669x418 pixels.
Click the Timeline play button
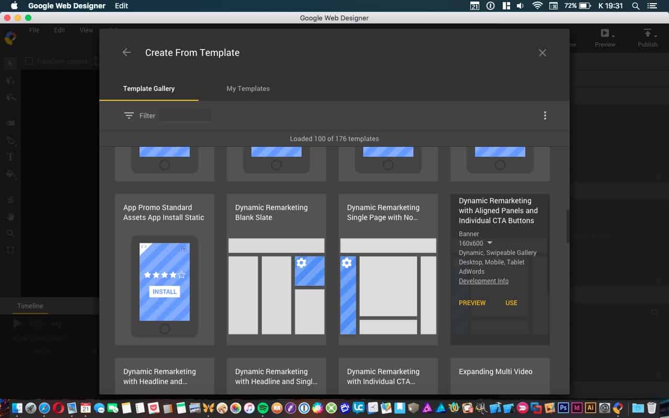[17, 323]
